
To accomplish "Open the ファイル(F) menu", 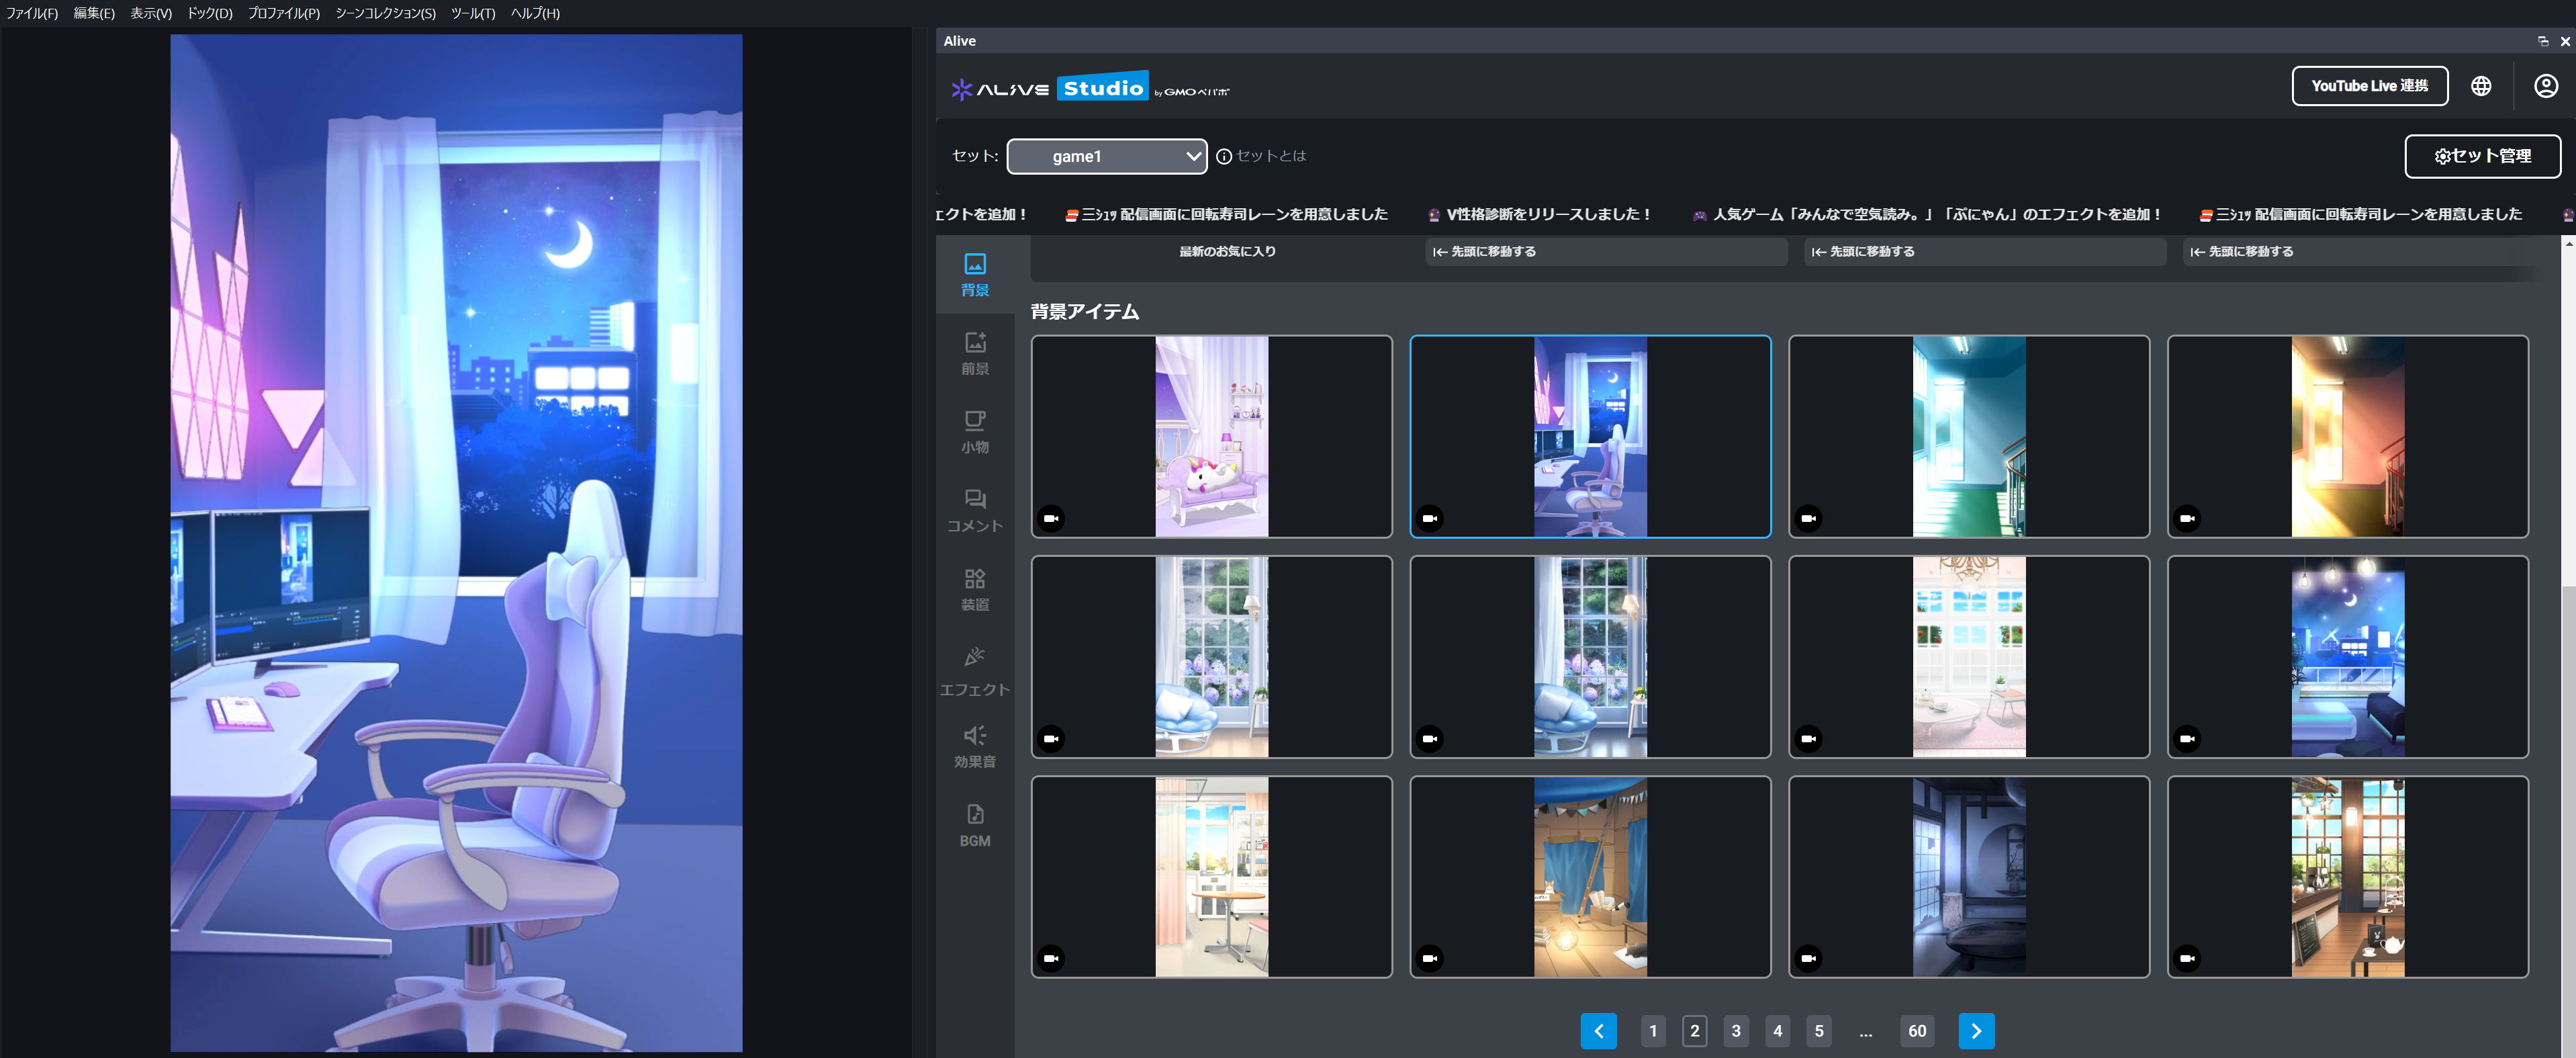I will 32,13.
